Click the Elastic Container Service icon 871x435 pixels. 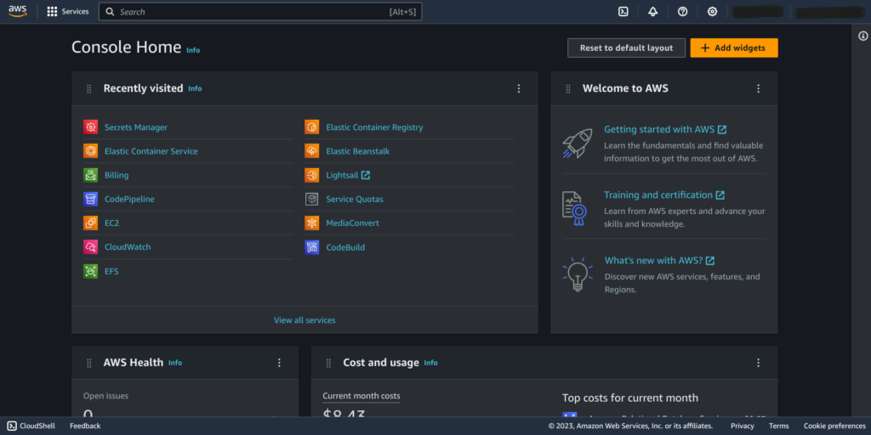click(90, 151)
